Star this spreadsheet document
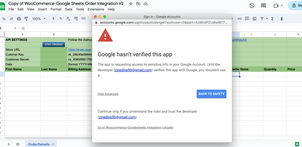The image size is (302, 147). pyautogui.click(x=131, y=4)
